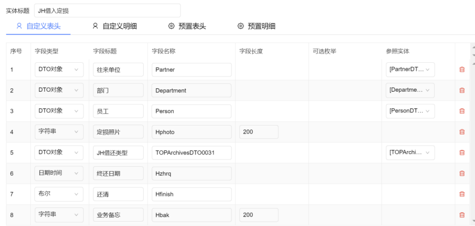The height and width of the screenshot is (226, 475).
Task: Click the Partner field name input
Action: 191,70
